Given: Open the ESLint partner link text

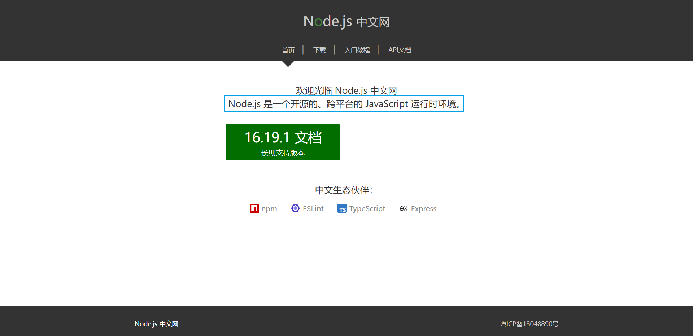Looking at the screenshot, I should click(313, 209).
